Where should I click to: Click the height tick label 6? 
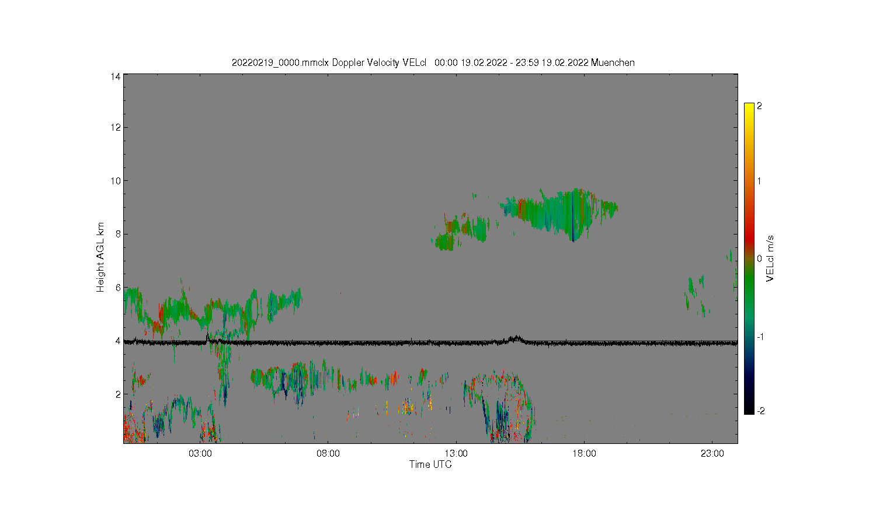pos(118,288)
